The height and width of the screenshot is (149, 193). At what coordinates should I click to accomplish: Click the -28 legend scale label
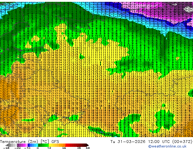(x=6, y=148)
